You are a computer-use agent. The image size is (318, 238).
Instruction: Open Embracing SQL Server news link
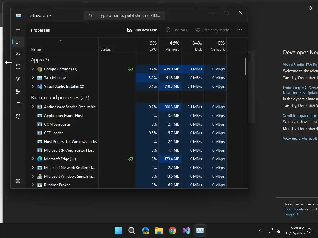(300, 90)
